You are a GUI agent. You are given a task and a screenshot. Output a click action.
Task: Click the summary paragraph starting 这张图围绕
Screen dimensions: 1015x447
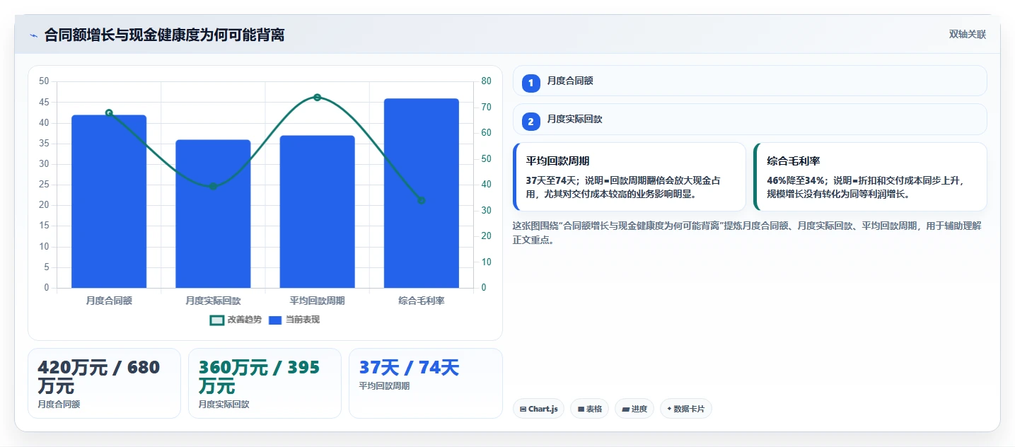pos(746,233)
